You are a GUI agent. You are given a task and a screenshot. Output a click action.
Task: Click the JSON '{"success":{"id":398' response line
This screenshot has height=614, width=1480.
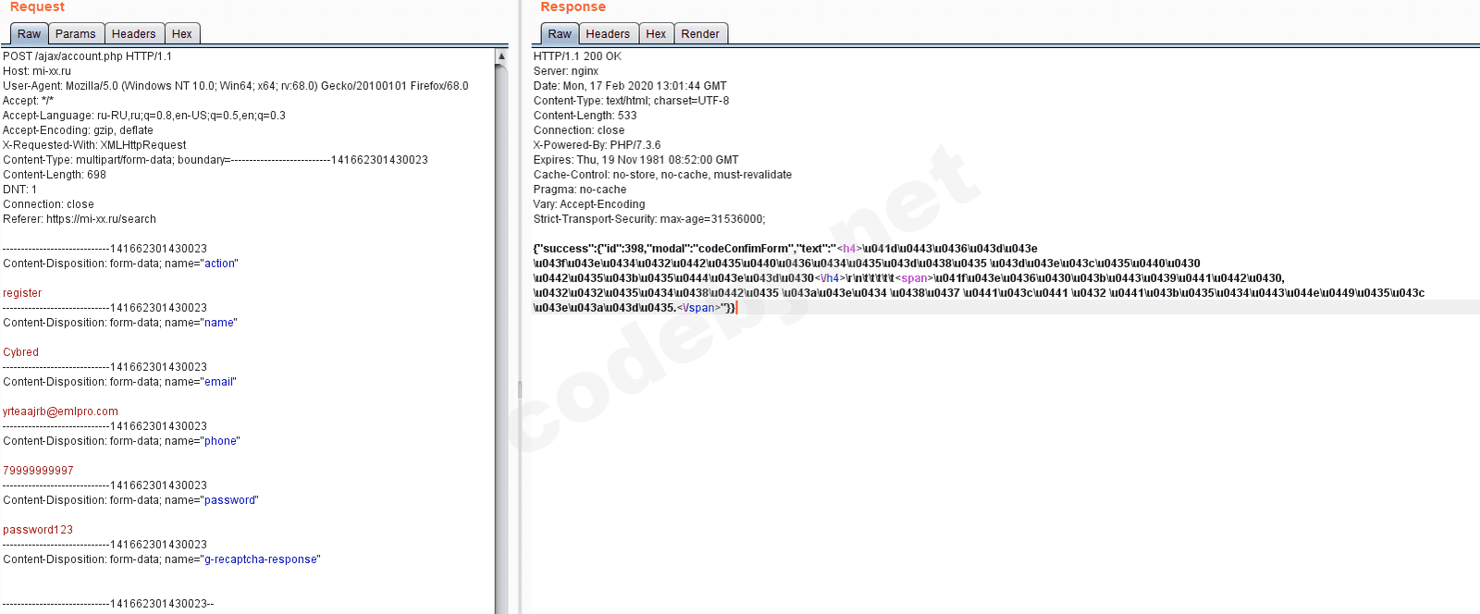click(x=785, y=249)
